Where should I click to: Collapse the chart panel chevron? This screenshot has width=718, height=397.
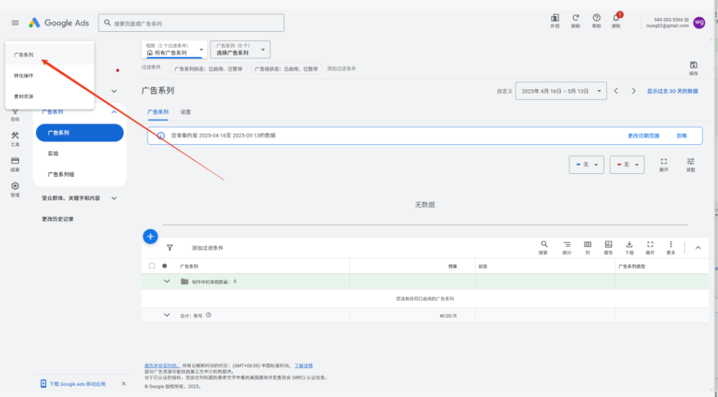tap(698, 248)
